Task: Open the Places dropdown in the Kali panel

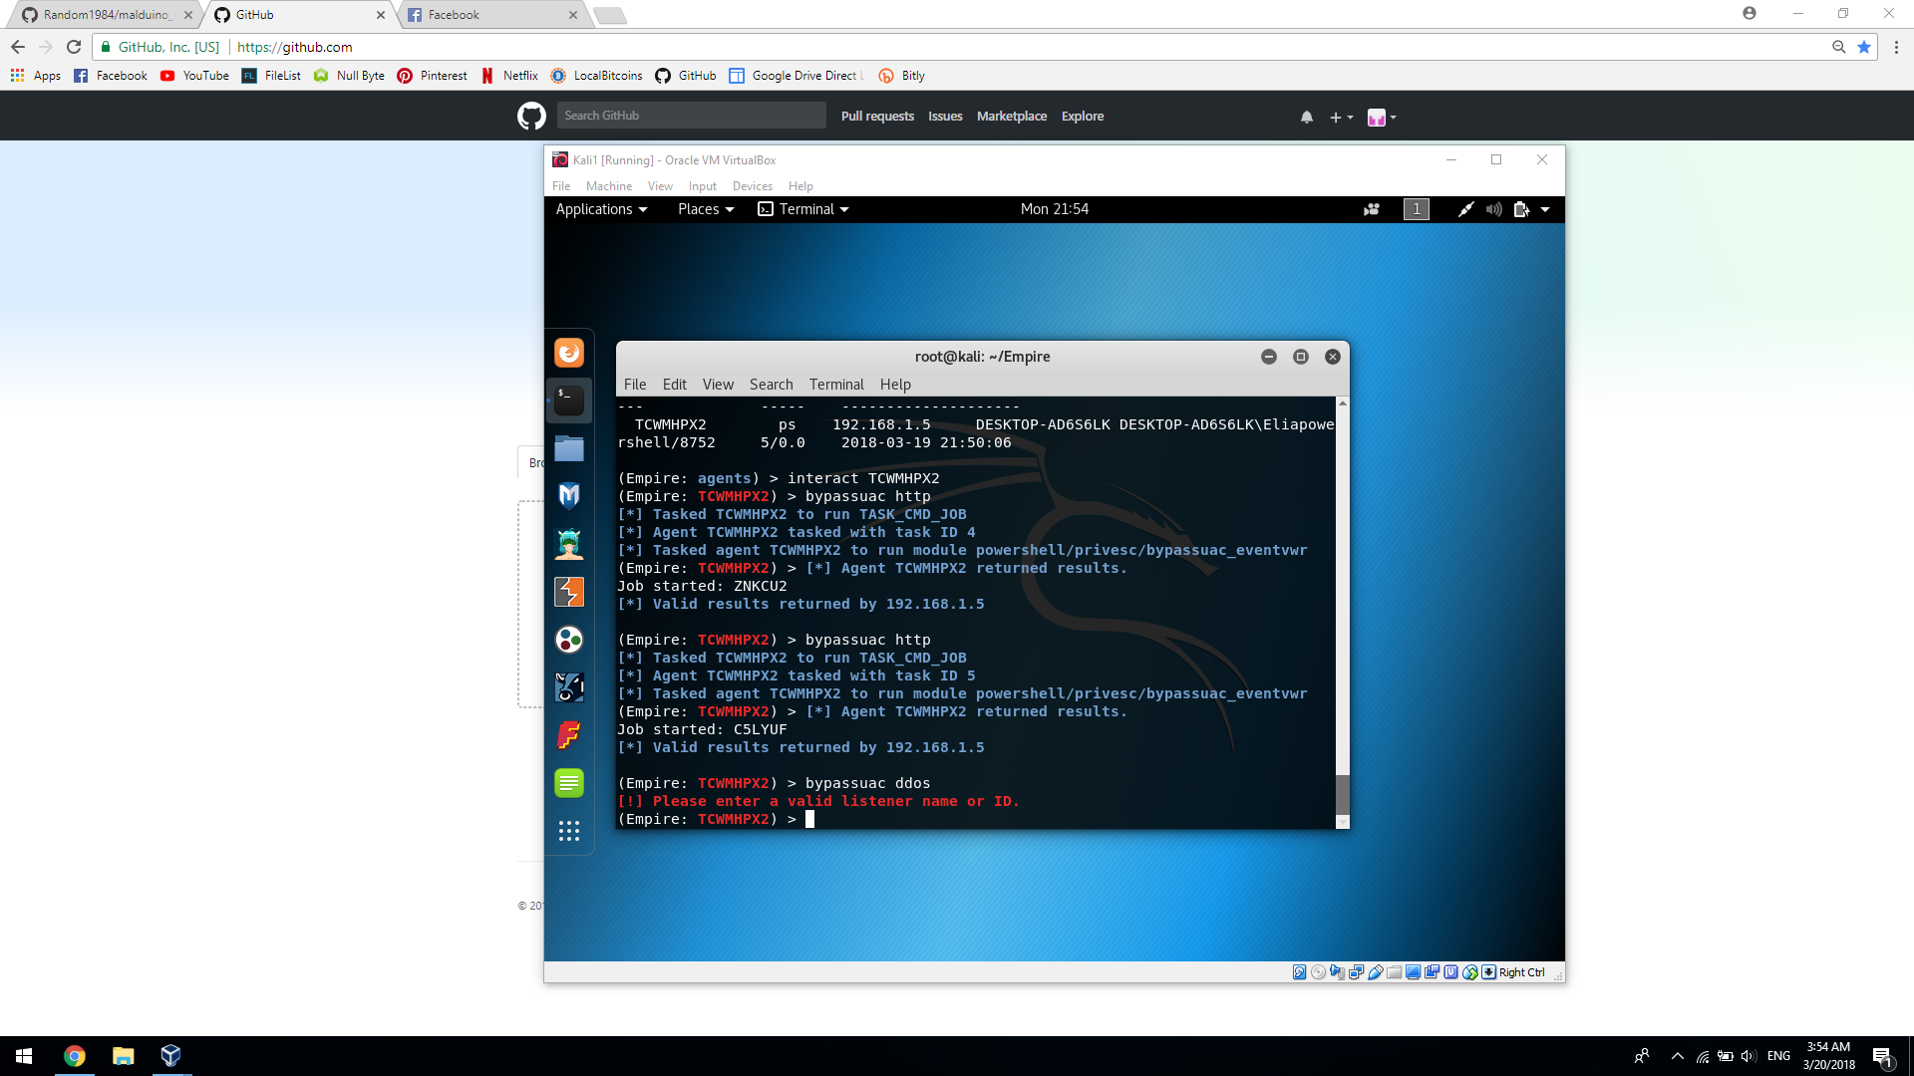Action: pyautogui.click(x=704, y=209)
